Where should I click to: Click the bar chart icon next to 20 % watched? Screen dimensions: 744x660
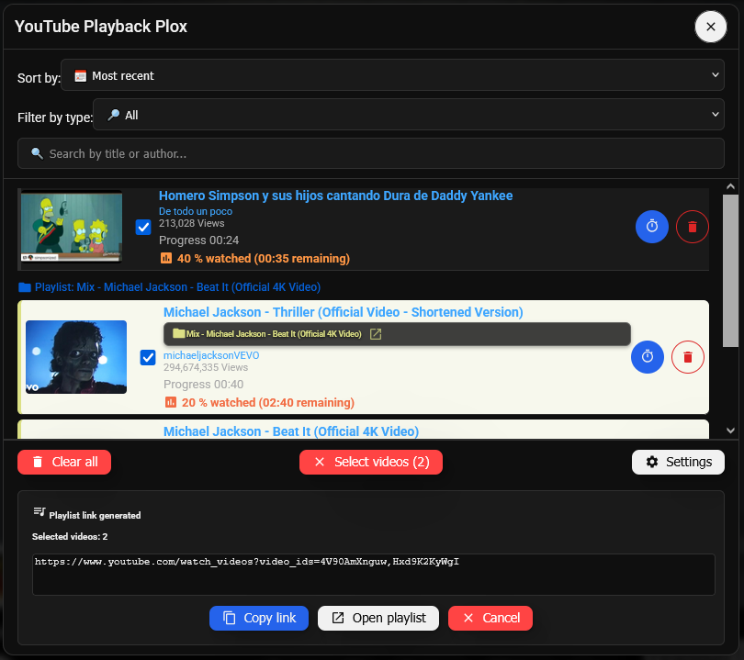pos(171,403)
